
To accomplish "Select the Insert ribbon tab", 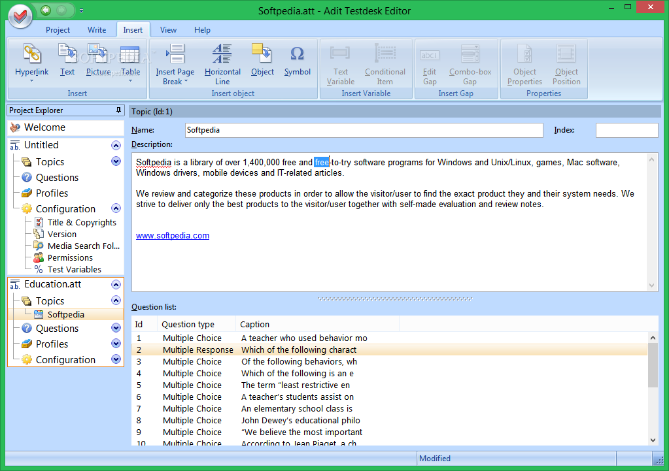I will [133, 30].
